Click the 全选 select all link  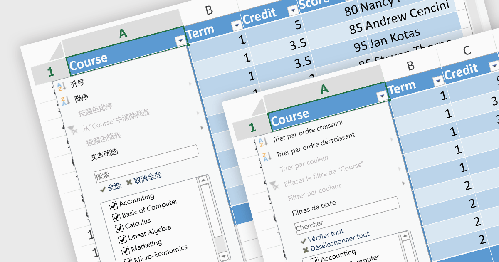[115, 186]
